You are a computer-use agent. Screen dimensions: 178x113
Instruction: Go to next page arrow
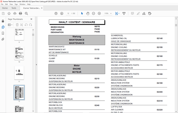click(62, 13)
